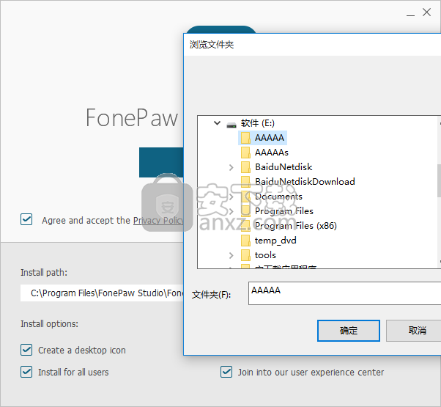Select the Program Files (x86) folder
This screenshot has height=407, width=441.
click(x=296, y=226)
